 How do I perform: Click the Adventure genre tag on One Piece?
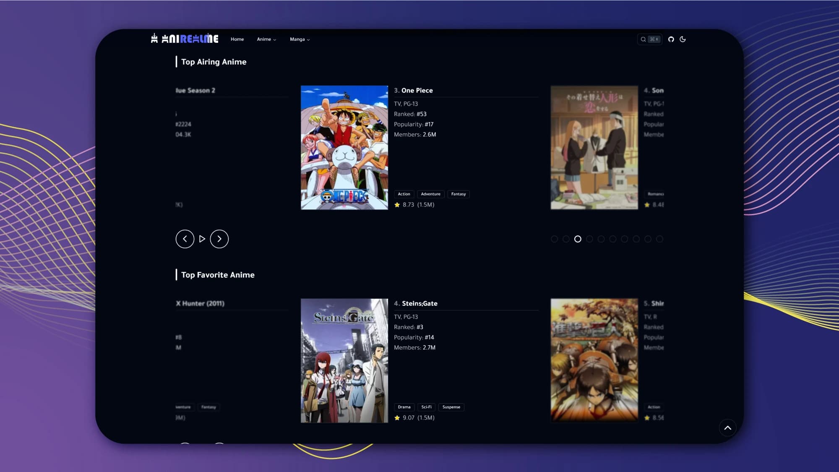coord(430,194)
